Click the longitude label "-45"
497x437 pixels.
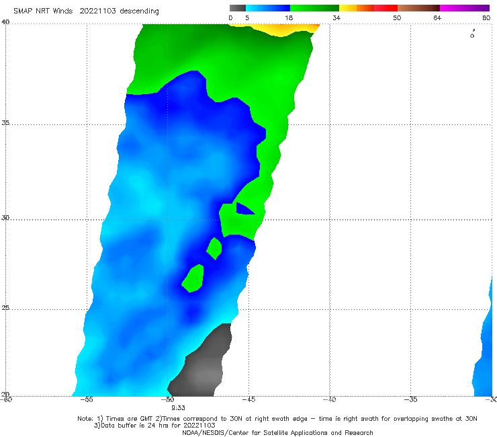248,399
